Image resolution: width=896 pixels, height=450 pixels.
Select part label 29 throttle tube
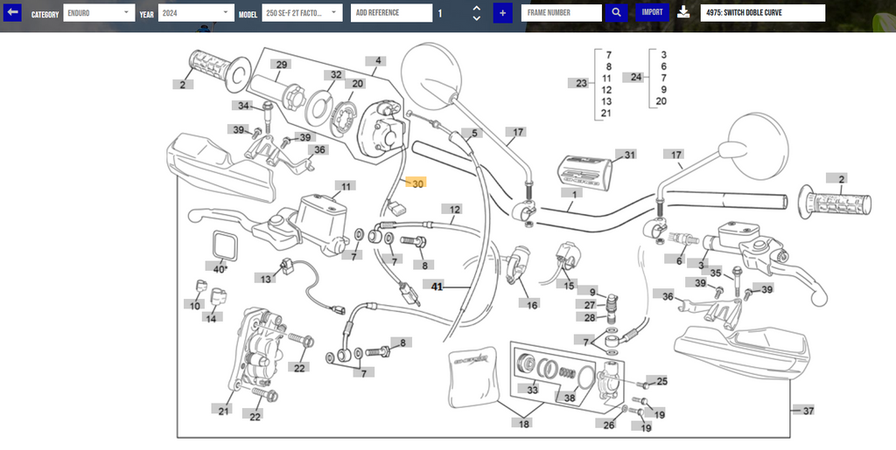click(281, 65)
